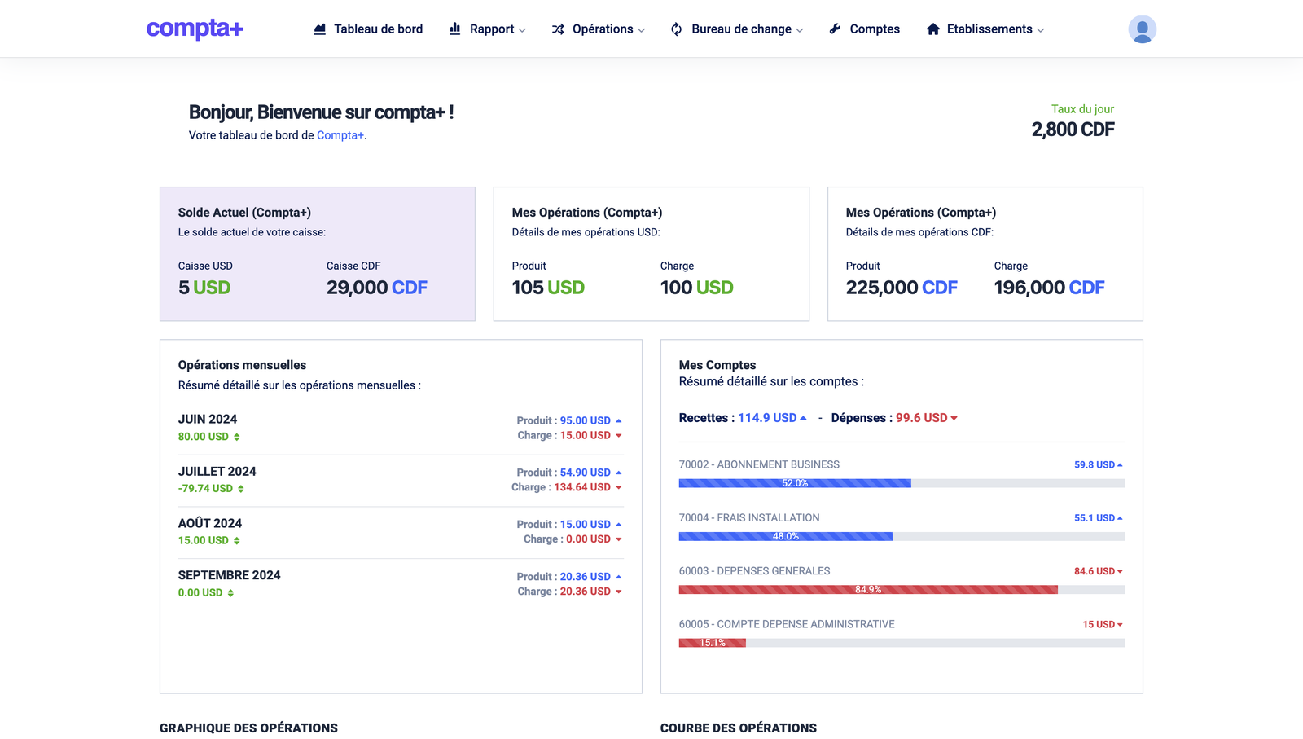This screenshot has height=739, width=1303.
Task: Select the Solde Actuel card
Action: click(x=317, y=253)
